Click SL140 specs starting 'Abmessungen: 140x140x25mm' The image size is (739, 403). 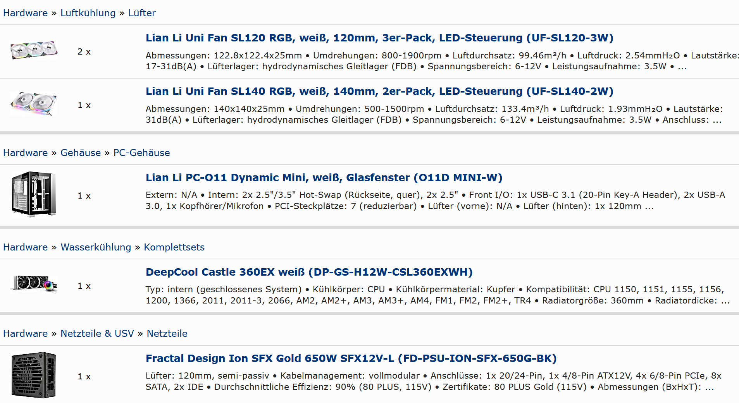(434, 114)
